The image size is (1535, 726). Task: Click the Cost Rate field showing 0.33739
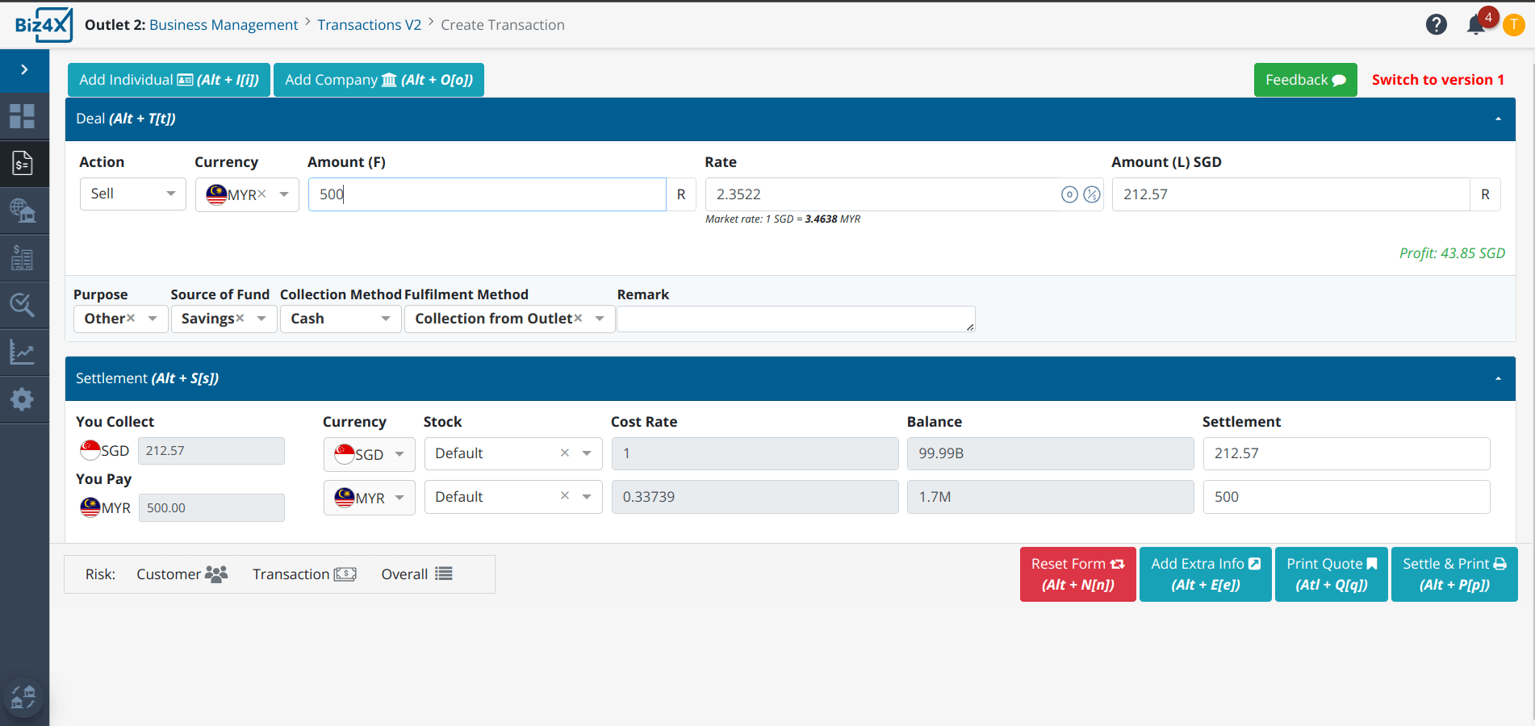tap(755, 497)
